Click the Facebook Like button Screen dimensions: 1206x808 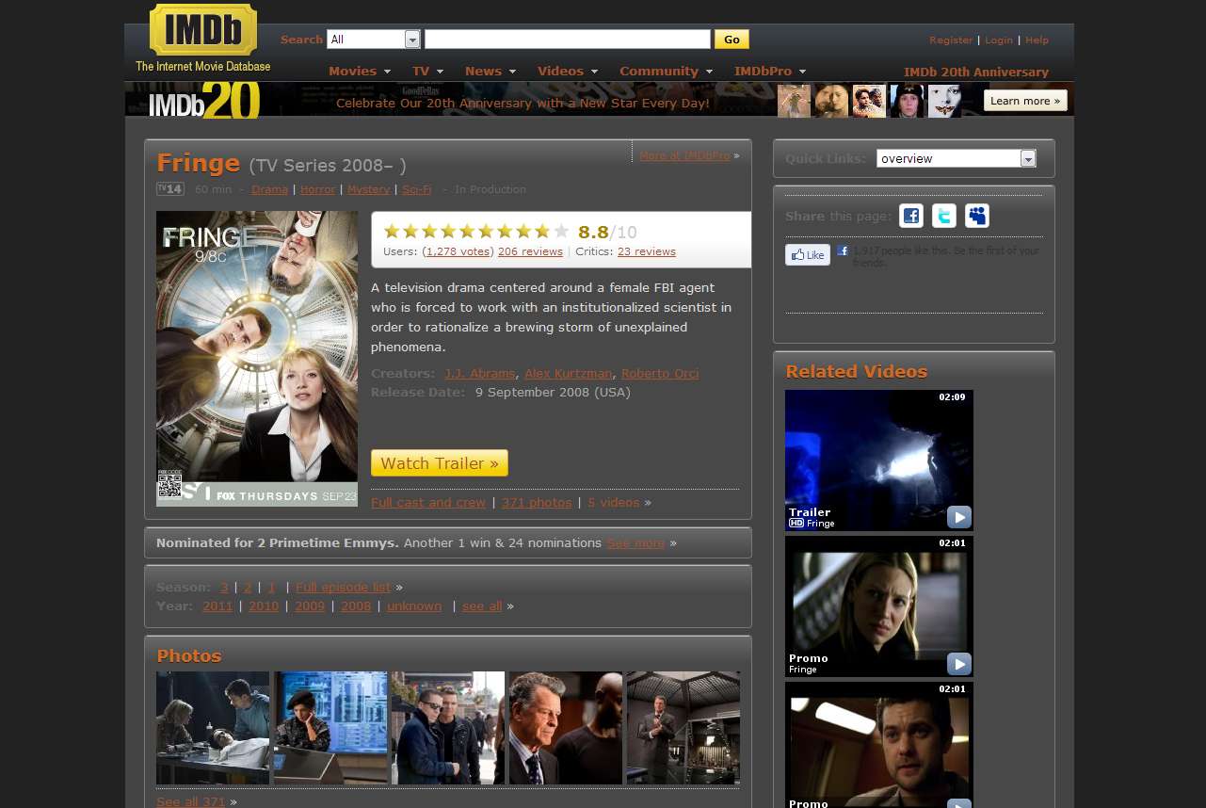808,254
